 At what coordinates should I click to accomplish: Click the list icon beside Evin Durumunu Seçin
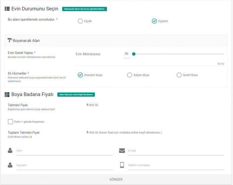coord(7,9)
